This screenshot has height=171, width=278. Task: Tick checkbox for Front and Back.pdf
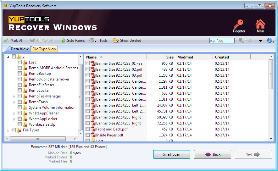tap(88, 129)
